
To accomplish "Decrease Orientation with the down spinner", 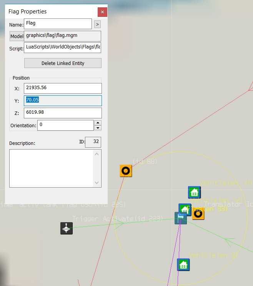I will click(98, 128).
